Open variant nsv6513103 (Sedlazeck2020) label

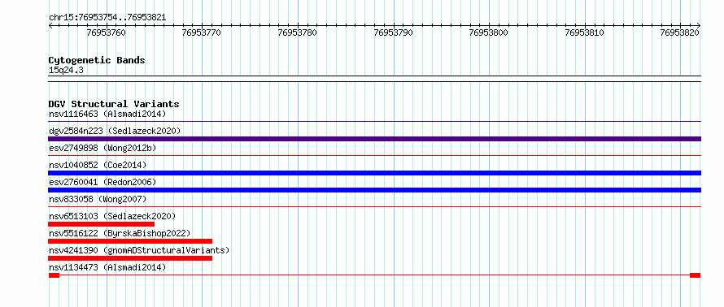(112, 216)
